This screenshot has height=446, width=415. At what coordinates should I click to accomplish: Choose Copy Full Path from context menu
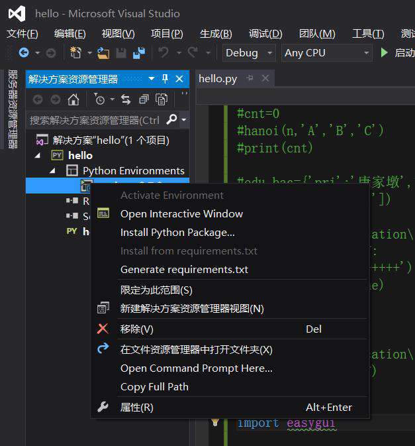pyautogui.click(x=230, y=386)
